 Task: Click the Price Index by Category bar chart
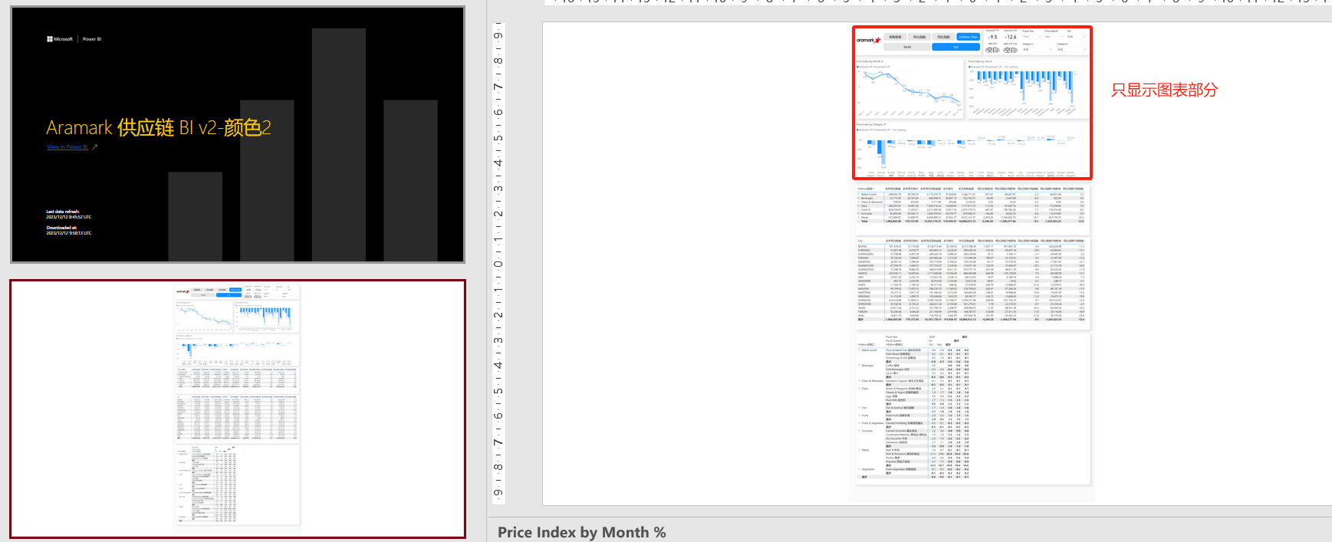(972, 149)
